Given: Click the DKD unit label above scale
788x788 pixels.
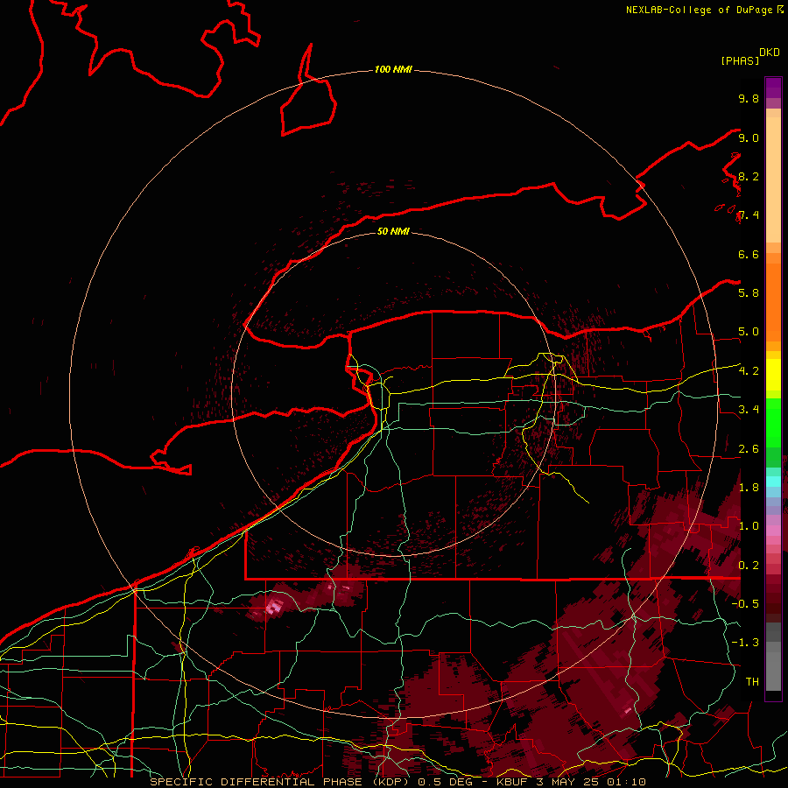Looking at the screenshot, I should (x=769, y=53).
